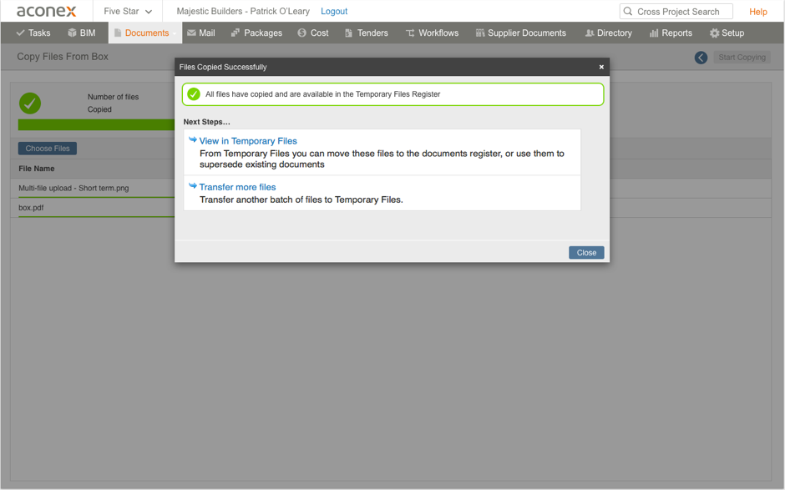The image size is (785, 490).
Task: Open the Workflows menu
Action: click(432, 33)
